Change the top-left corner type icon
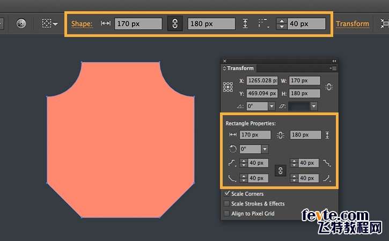 [232, 163]
